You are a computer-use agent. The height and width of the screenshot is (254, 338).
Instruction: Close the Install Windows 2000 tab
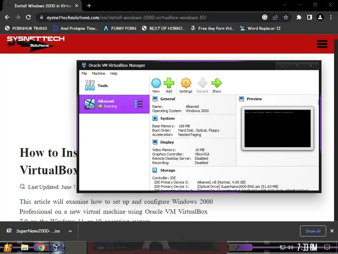77,6
